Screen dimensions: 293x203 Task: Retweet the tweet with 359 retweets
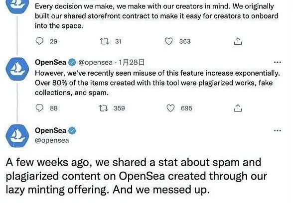[103, 108]
